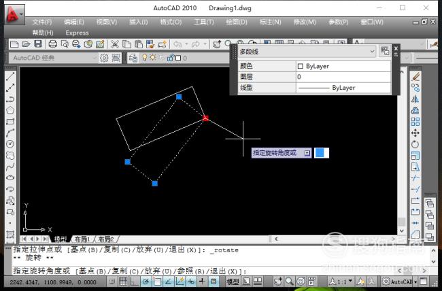Screen dimensions: 442x291
Task: Click the rotation angle dynamic input field
Action: point(322,153)
